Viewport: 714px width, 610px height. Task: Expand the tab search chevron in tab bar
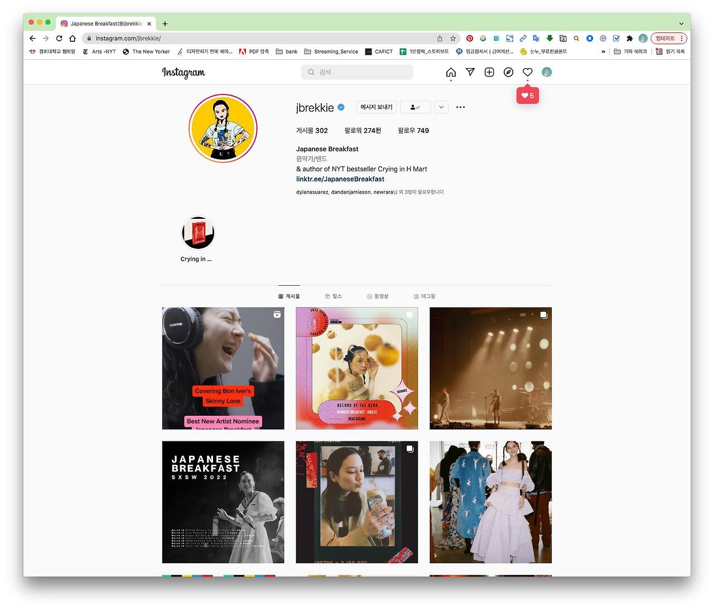point(681,23)
